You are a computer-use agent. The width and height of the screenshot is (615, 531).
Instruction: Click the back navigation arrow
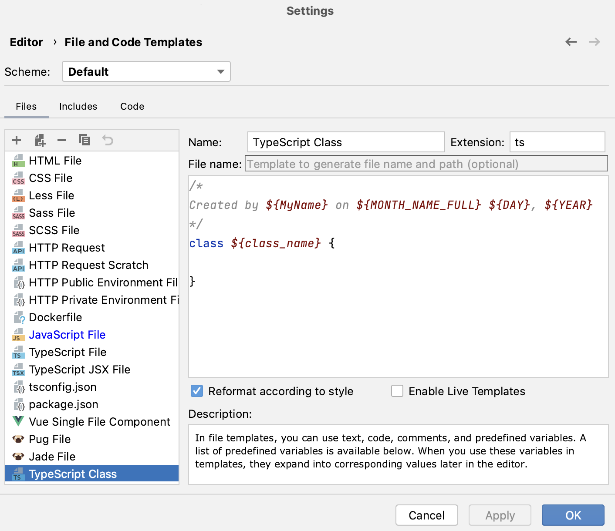point(571,42)
